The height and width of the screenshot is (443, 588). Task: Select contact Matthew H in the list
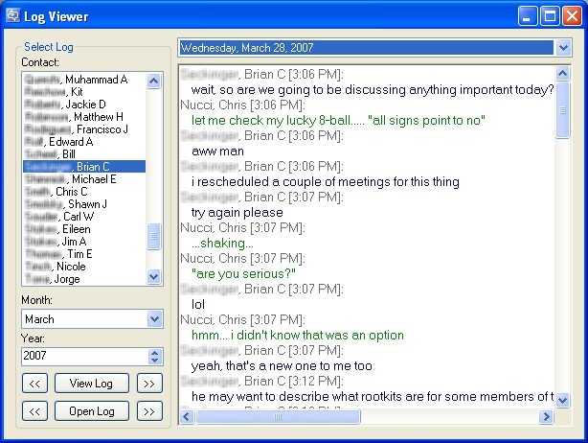84,117
